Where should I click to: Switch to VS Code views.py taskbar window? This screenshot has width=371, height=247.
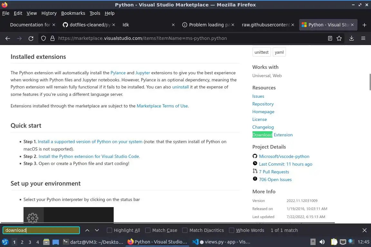221,242
